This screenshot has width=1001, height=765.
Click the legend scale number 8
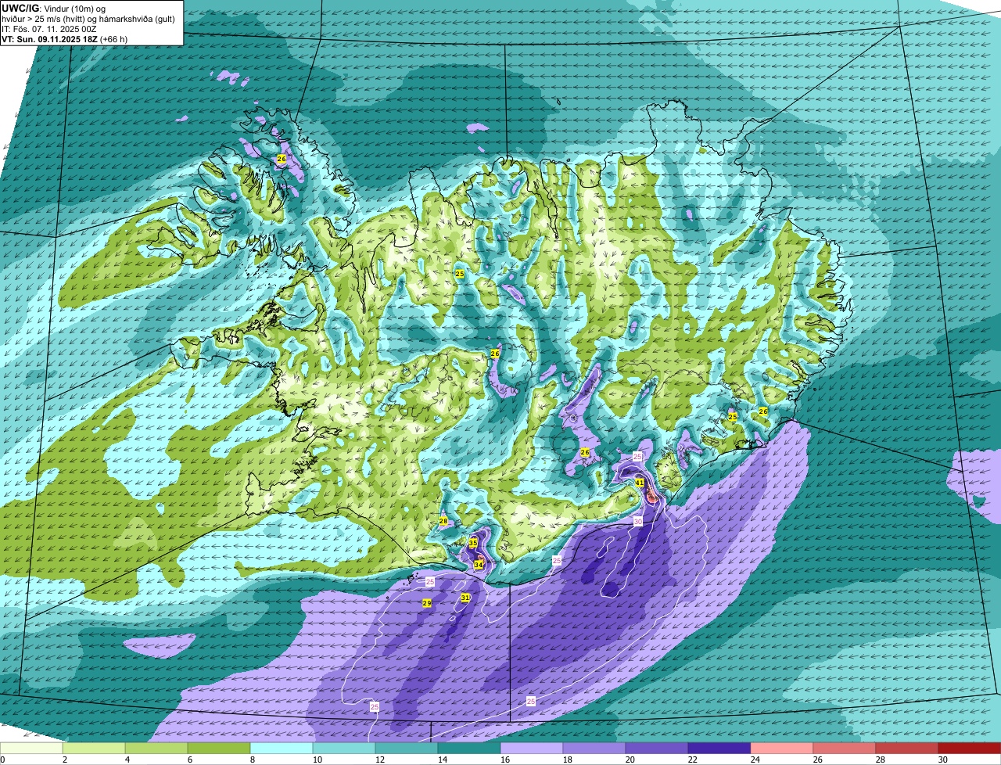[x=253, y=760]
